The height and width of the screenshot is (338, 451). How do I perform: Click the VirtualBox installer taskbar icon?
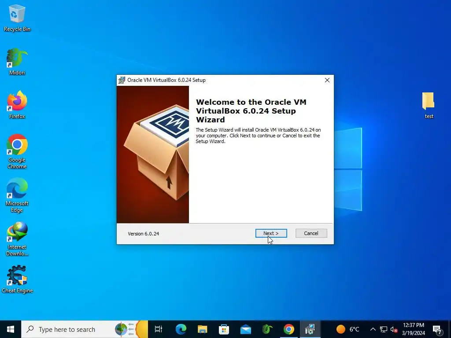click(x=311, y=329)
